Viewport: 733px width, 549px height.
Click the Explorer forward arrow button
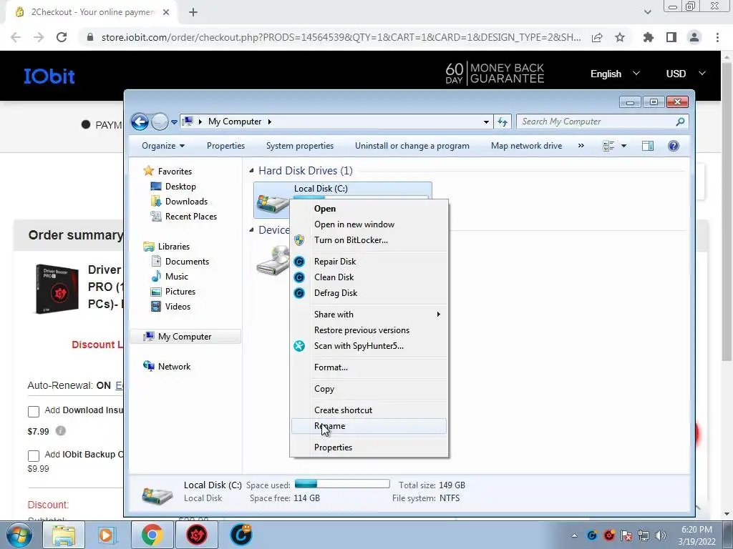(x=160, y=122)
